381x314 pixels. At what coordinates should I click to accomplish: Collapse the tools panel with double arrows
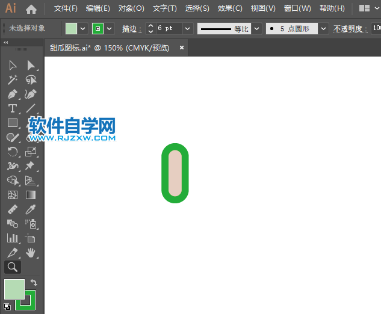6,43
